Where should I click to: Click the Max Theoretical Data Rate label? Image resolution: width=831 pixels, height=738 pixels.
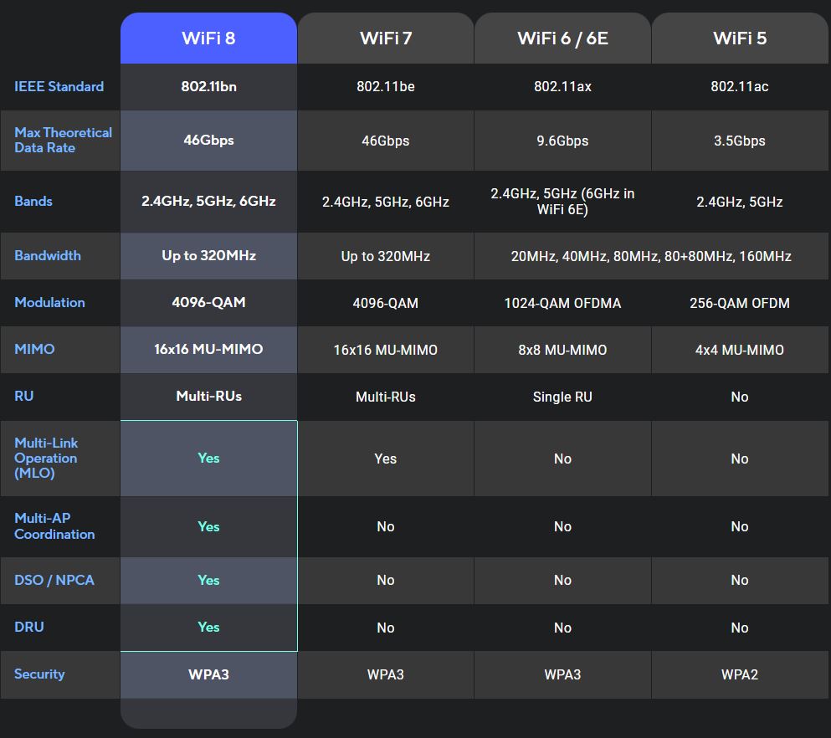pyautogui.click(x=63, y=140)
